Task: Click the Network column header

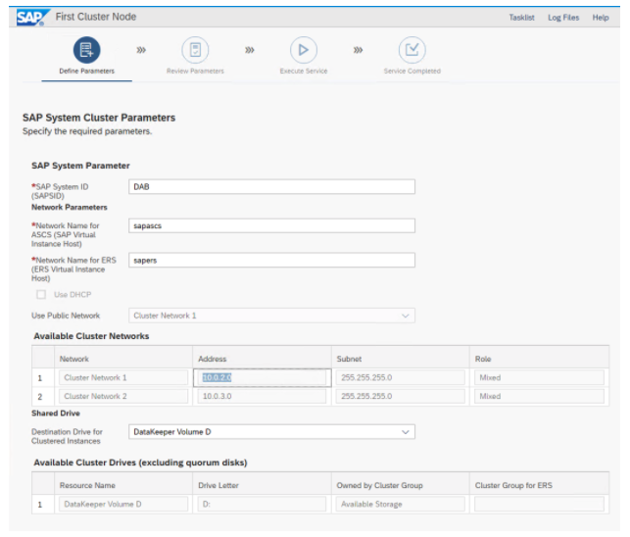Action: pyautogui.click(x=122, y=359)
